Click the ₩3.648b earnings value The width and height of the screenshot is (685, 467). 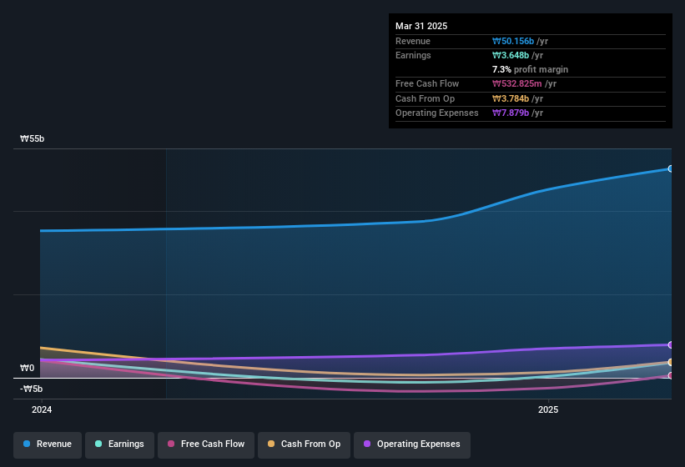(511, 55)
